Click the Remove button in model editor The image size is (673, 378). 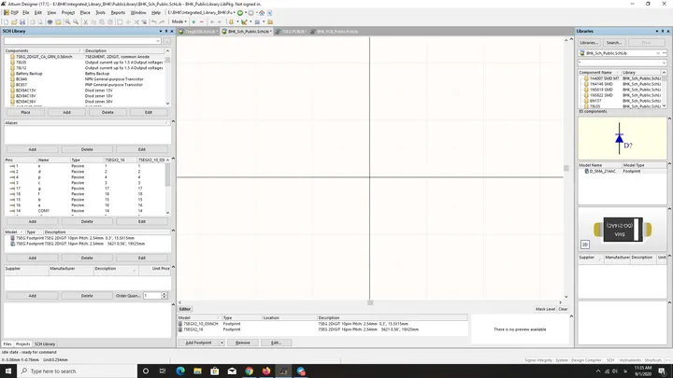243,343
